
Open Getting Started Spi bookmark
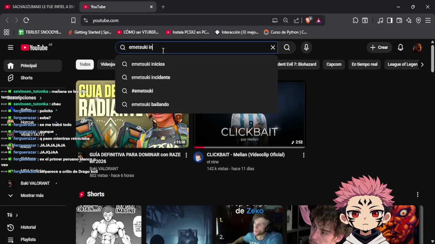point(89,32)
